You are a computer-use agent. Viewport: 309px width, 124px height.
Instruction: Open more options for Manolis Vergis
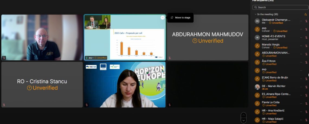(x=301, y=46)
